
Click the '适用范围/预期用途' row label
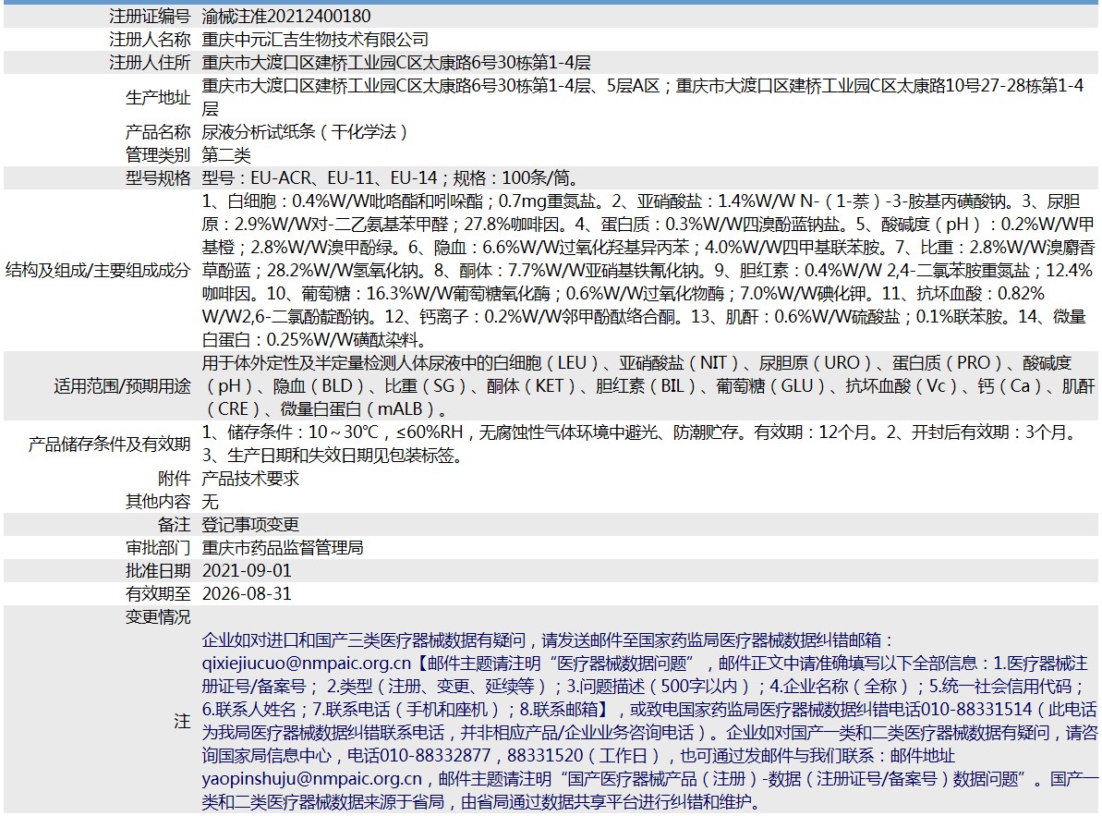(x=122, y=386)
